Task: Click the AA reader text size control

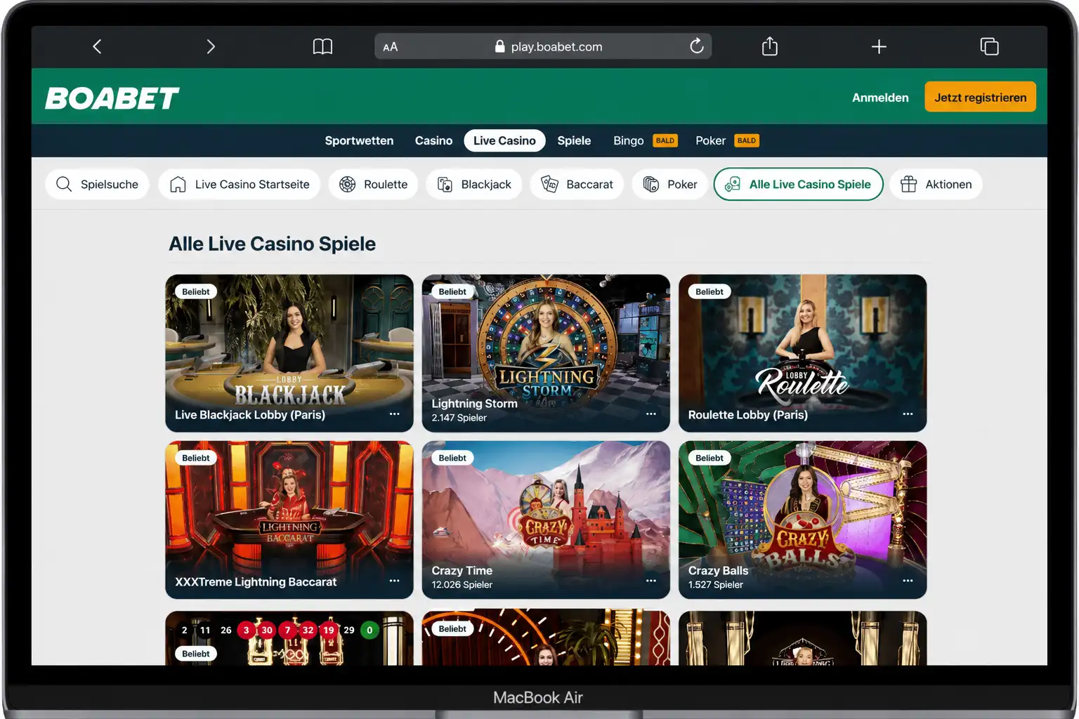Action: coord(391,47)
